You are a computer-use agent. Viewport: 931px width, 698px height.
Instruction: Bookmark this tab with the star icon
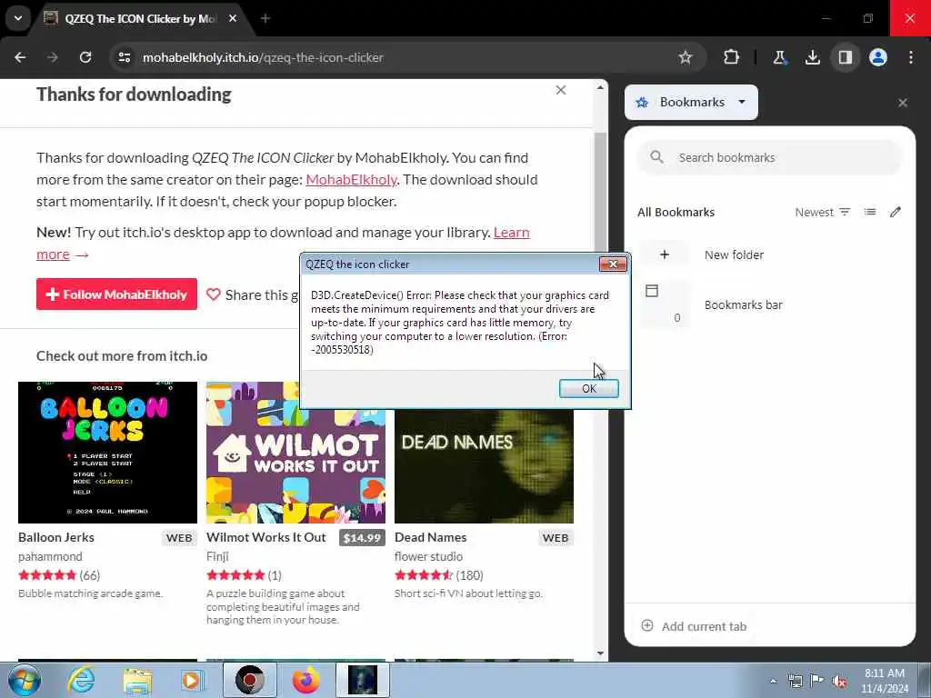pyautogui.click(x=686, y=57)
